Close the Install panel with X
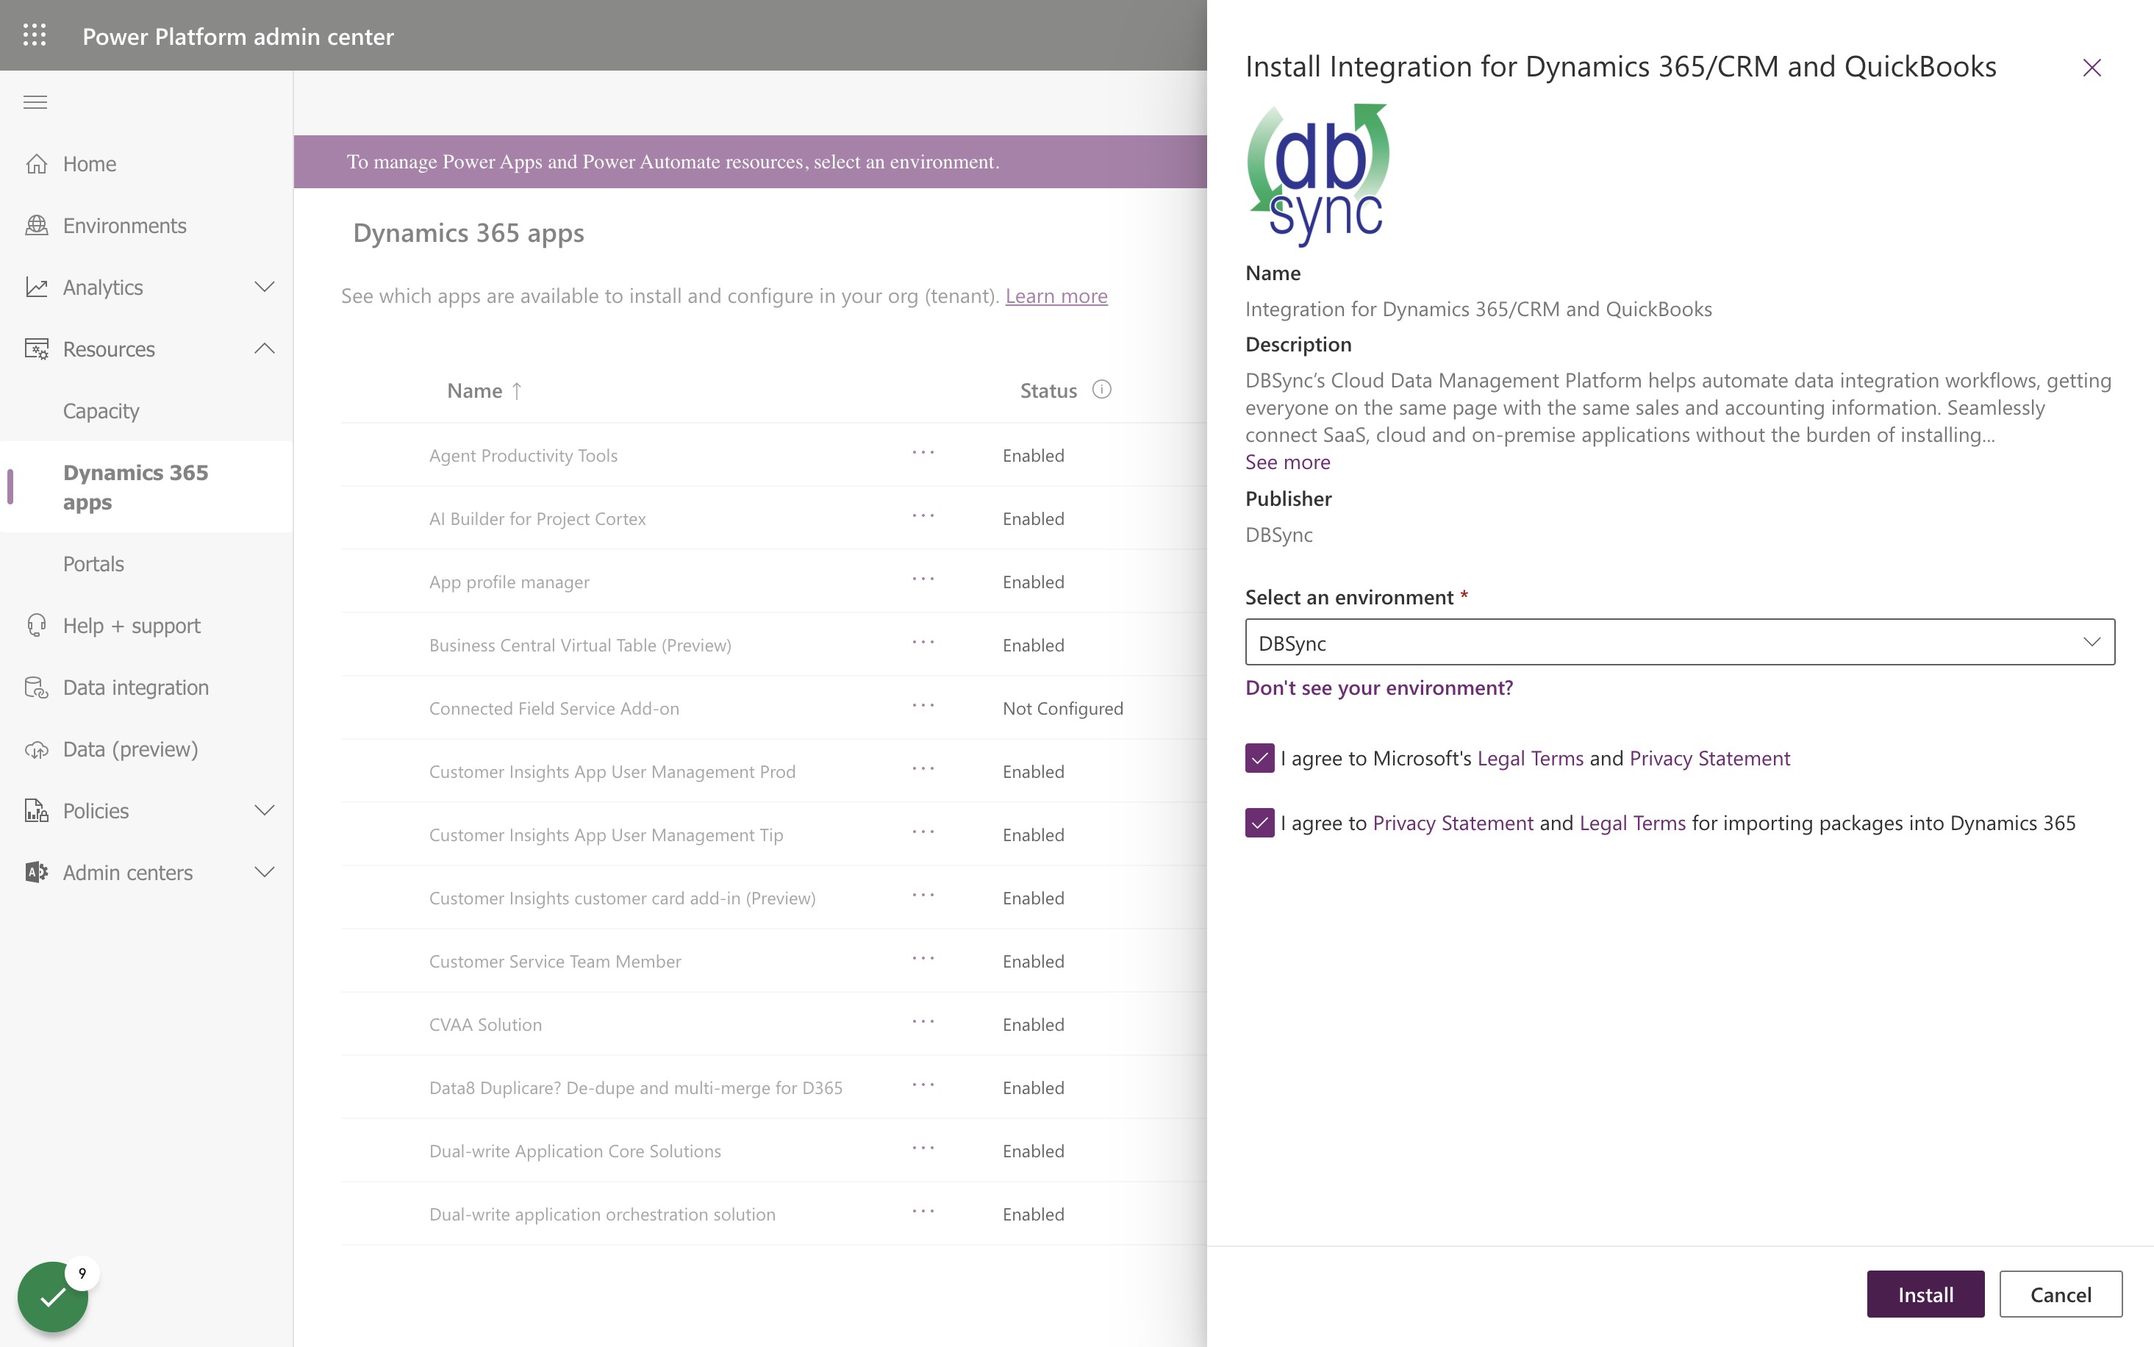This screenshot has width=2154, height=1347. pyautogui.click(x=2092, y=68)
